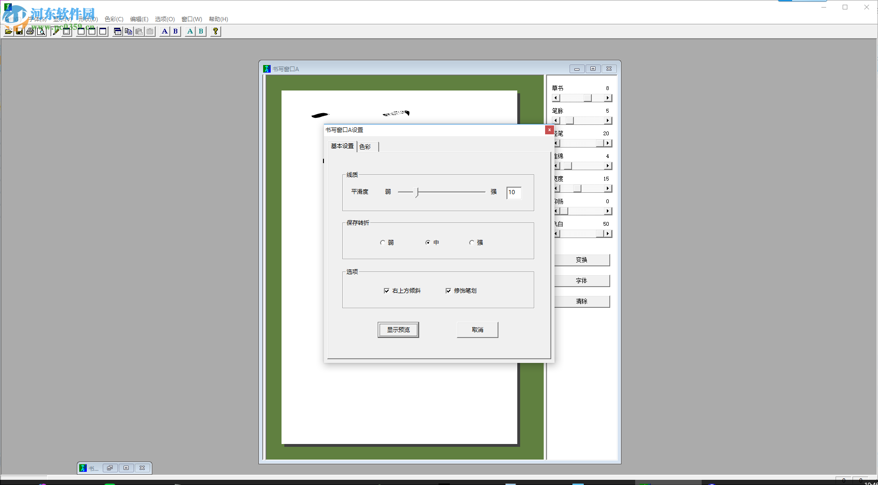
Task: Open the 选项(O) menu
Action: pyautogui.click(x=165, y=19)
